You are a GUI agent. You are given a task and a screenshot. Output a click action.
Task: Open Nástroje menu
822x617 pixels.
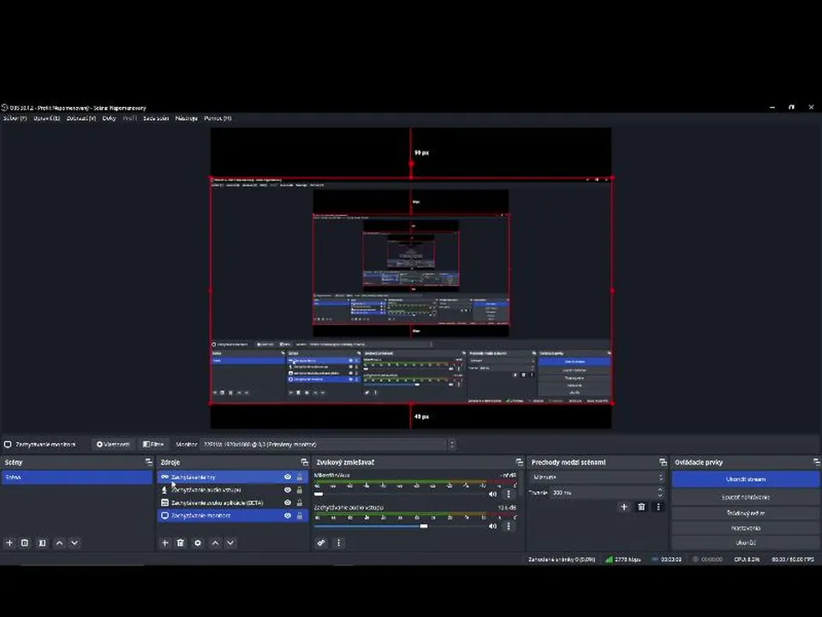186,118
